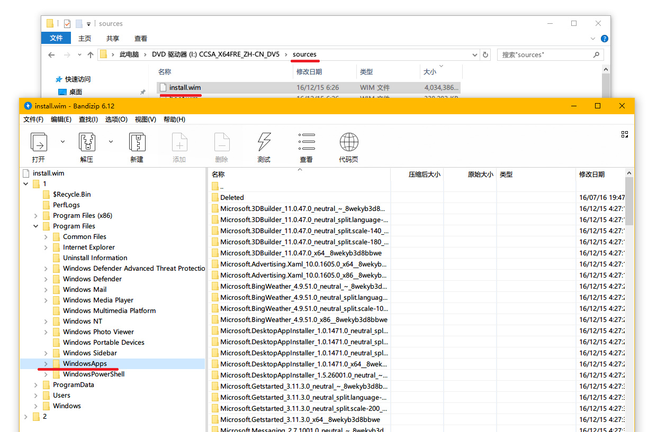
Task: Click the 代码页 (Code page) globe icon
Action: click(348, 142)
